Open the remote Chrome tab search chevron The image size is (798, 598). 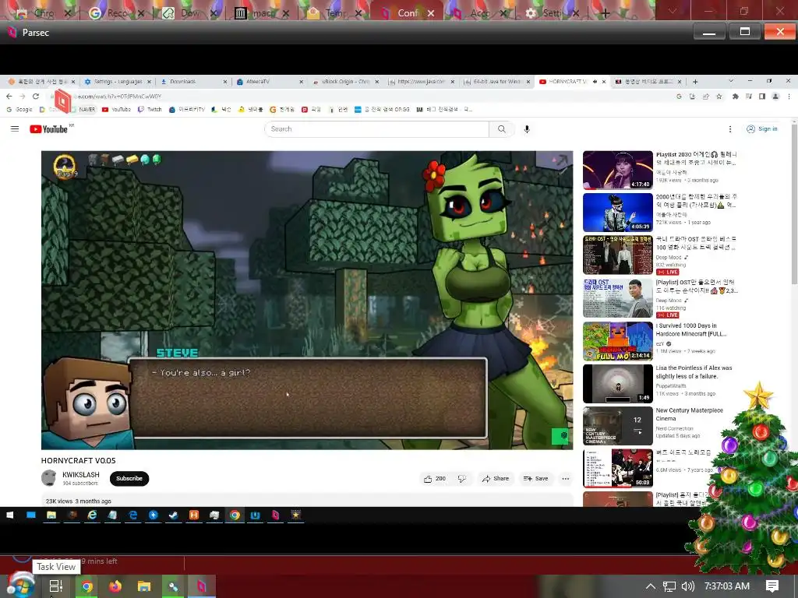[x=731, y=81]
